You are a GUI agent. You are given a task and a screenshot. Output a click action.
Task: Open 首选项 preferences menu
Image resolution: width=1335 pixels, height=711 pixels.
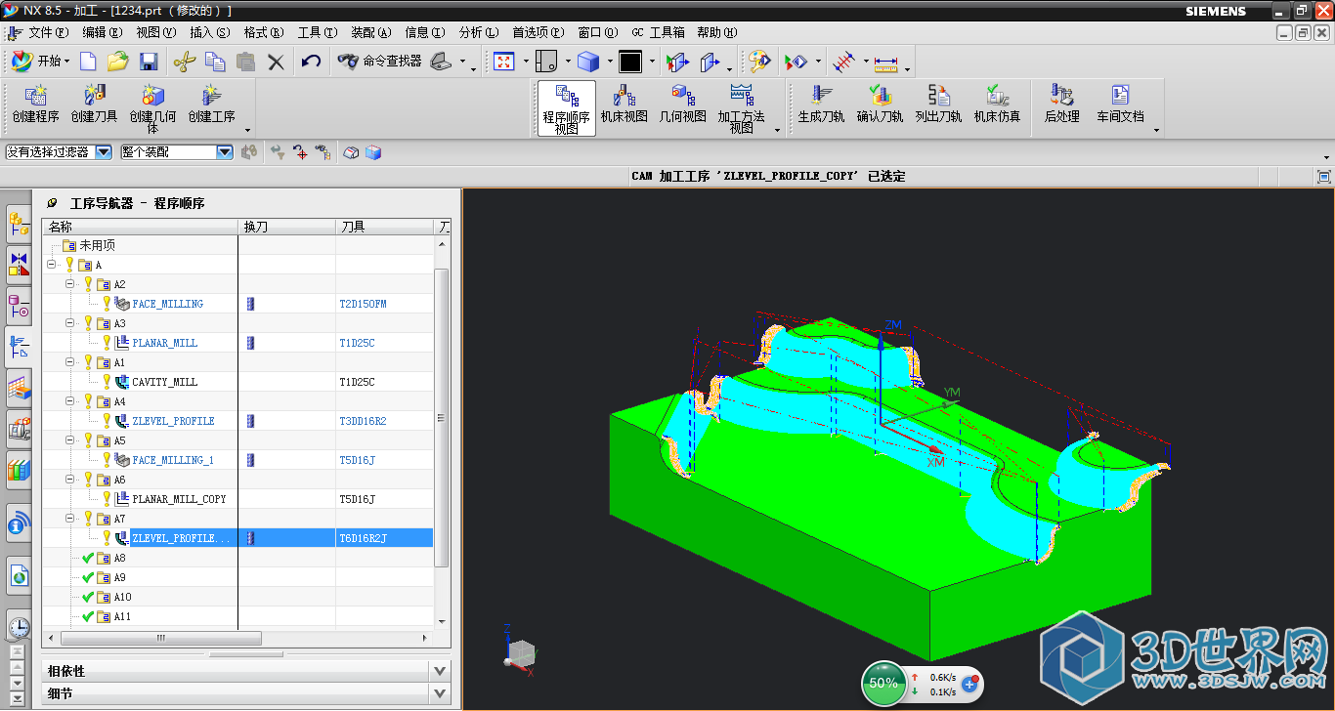tap(538, 32)
